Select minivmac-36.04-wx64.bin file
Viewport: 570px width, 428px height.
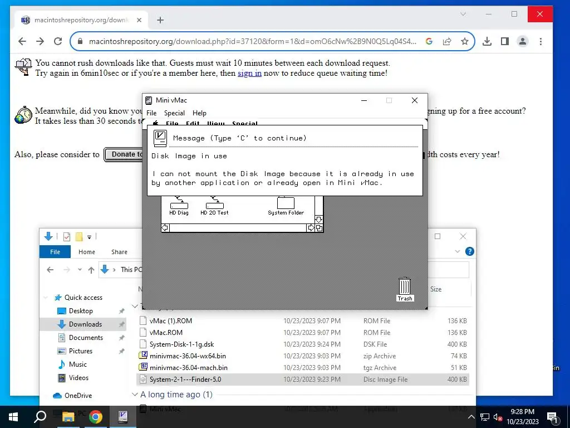pyautogui.click(x=303, y=356)
